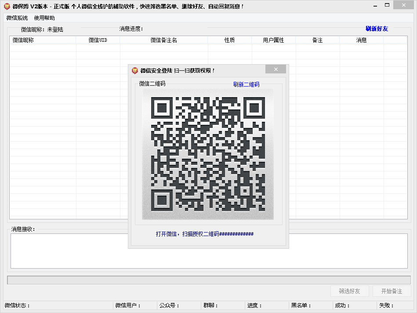This screenshot has width=417, height=313.
Task: Click the 筛选好友 button
Action: tap(349, 291)
